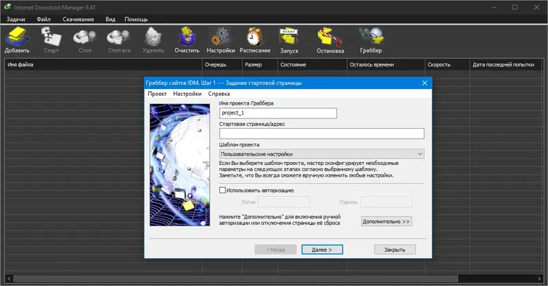Image resolution: width=548 pixels, height=286 pixels.
Task: Sort by Размер column header
Action: (260, 64)
